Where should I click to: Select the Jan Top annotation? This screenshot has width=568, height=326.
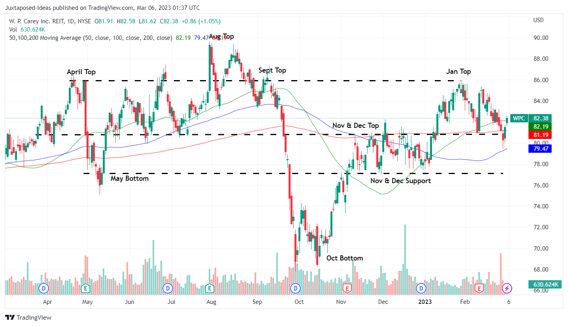click(x=459, y=71)
